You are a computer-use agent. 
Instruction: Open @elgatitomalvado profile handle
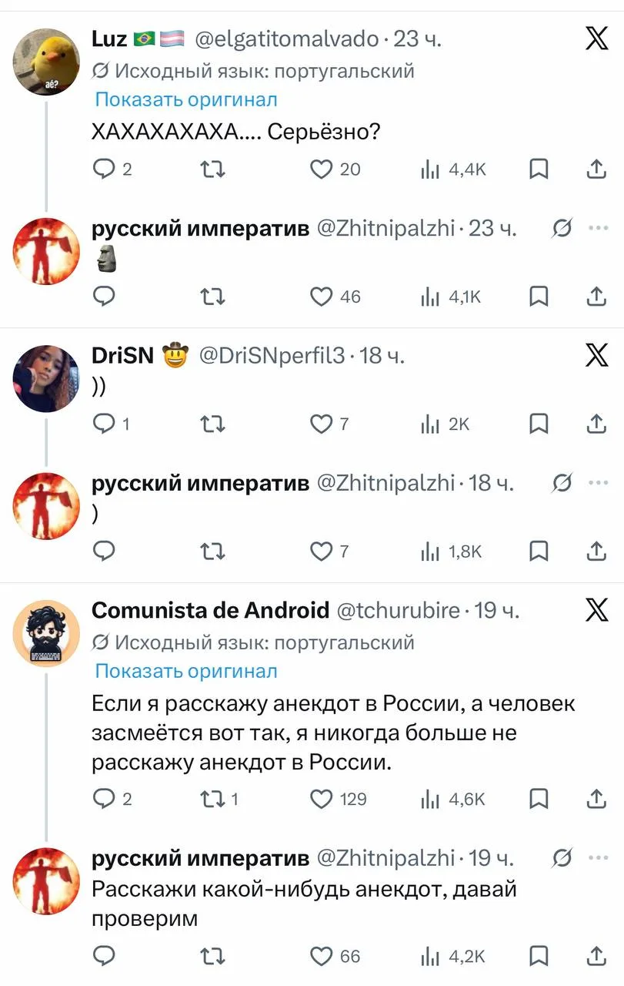[x=287, y=39]
